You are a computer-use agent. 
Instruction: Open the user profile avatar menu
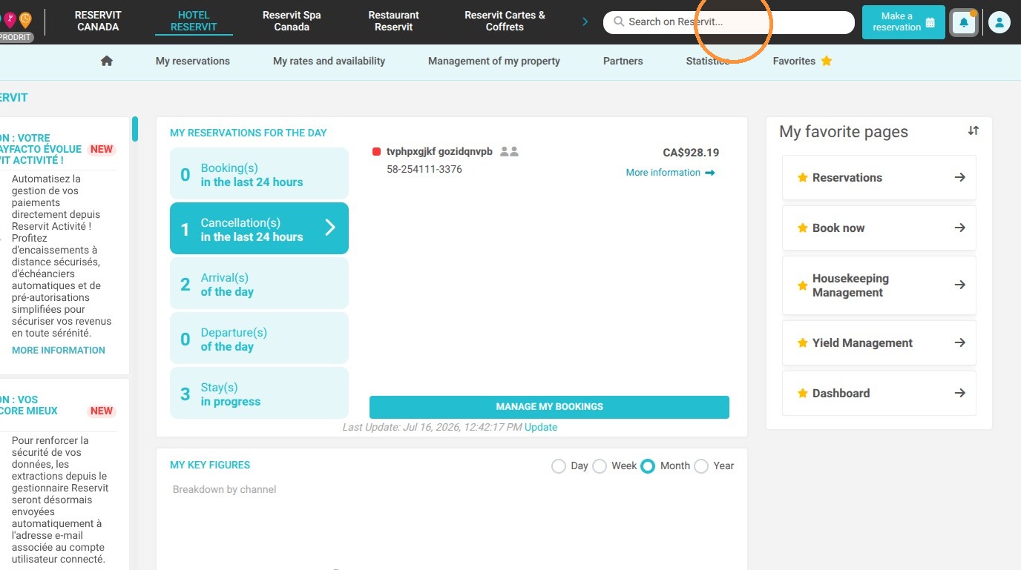point(999,22)
